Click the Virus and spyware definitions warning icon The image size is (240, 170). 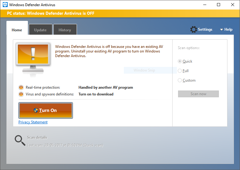click(21, 94)
